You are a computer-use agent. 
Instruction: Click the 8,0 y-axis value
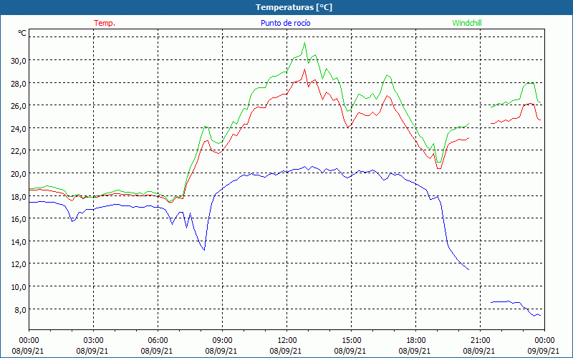(x=21, y=310)
